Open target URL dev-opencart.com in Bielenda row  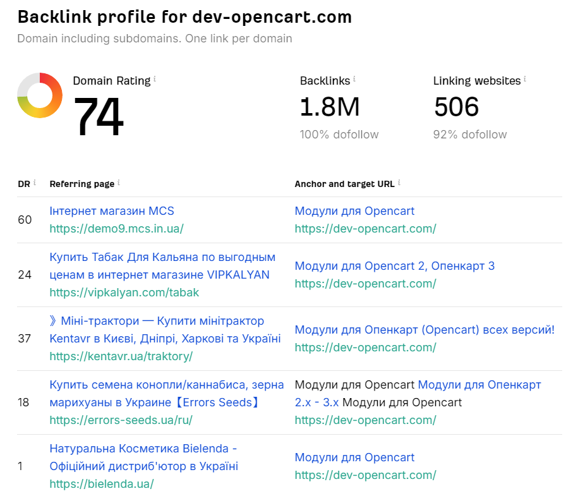point(365,475)
